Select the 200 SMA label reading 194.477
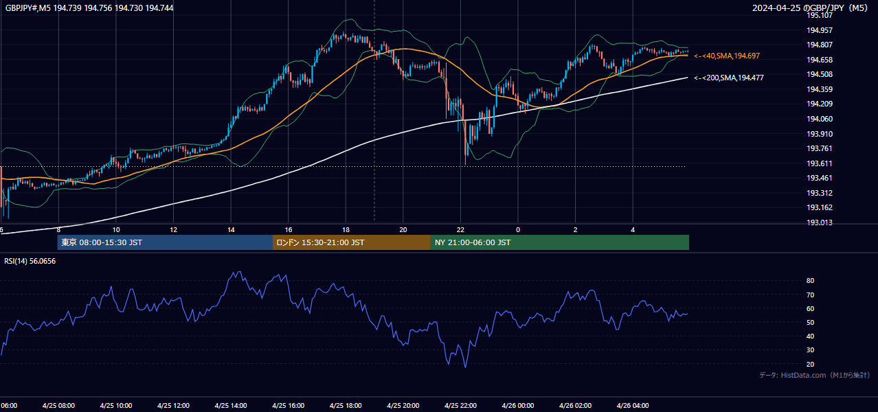878x412 pixels. pyautogui.click(x=729, y=78)
